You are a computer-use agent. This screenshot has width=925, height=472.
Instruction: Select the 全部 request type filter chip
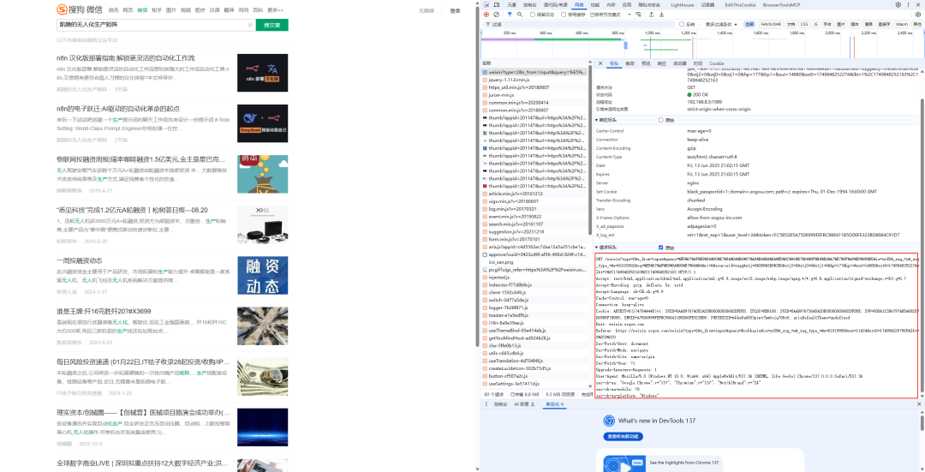pos(749,24)
